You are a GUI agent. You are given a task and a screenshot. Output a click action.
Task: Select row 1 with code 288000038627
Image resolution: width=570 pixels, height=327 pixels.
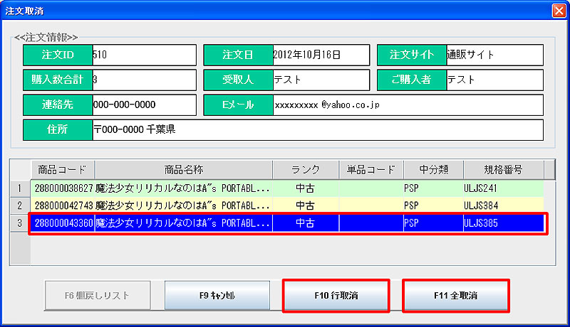coord(63,188)
